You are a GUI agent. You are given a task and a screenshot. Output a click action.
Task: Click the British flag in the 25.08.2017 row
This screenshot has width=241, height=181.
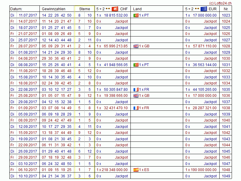[x=136, y=96]
